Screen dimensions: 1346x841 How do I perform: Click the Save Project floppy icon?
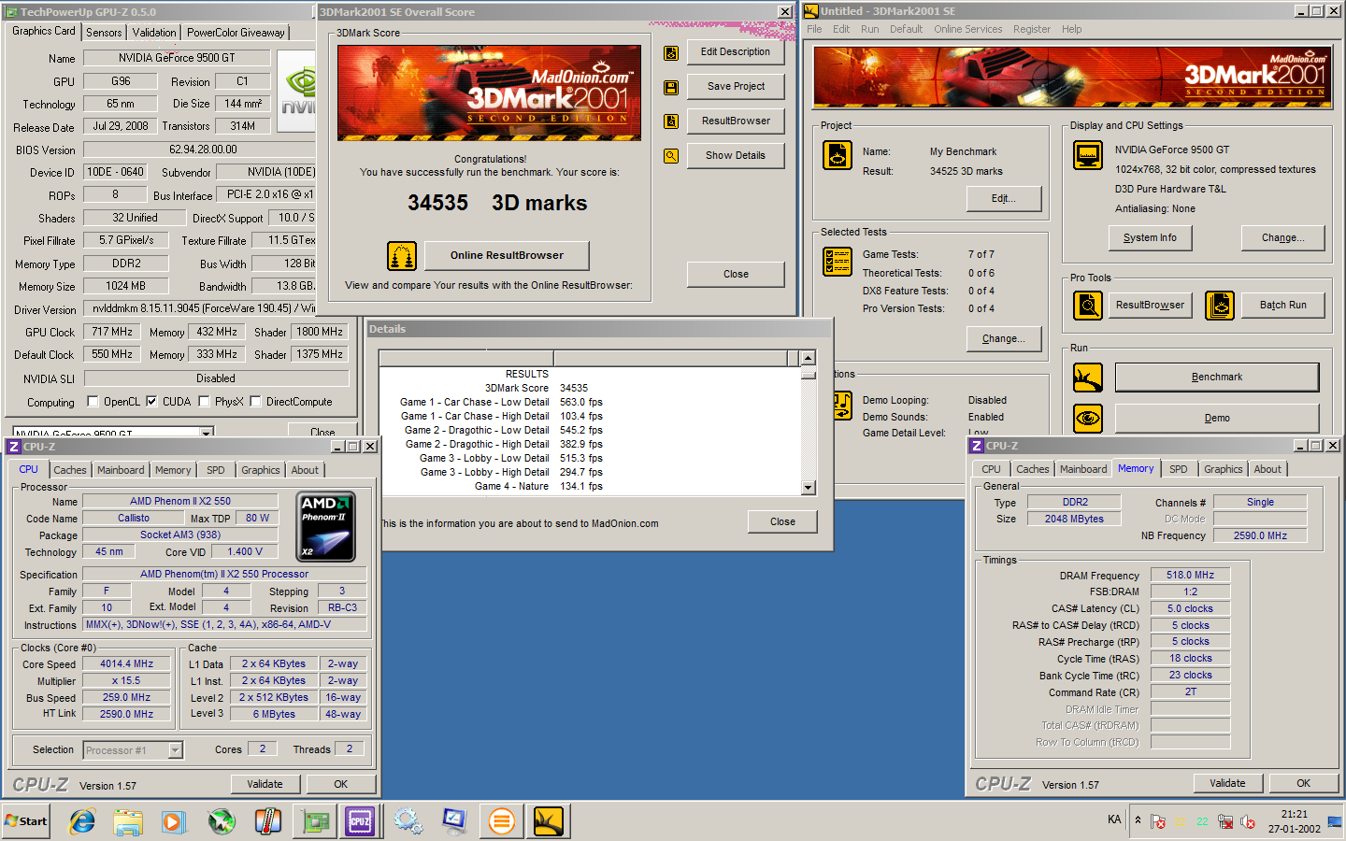671,88
